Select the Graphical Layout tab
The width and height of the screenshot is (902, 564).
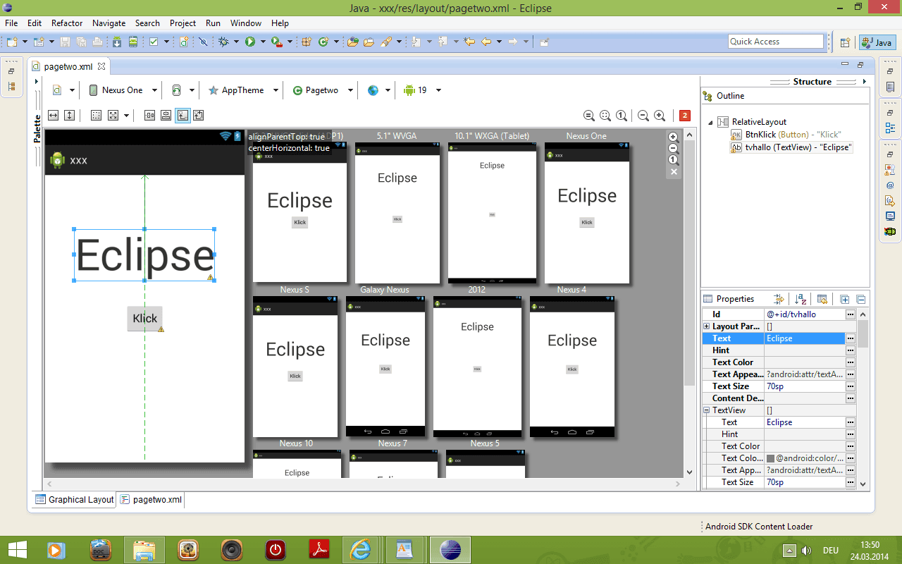75,499
